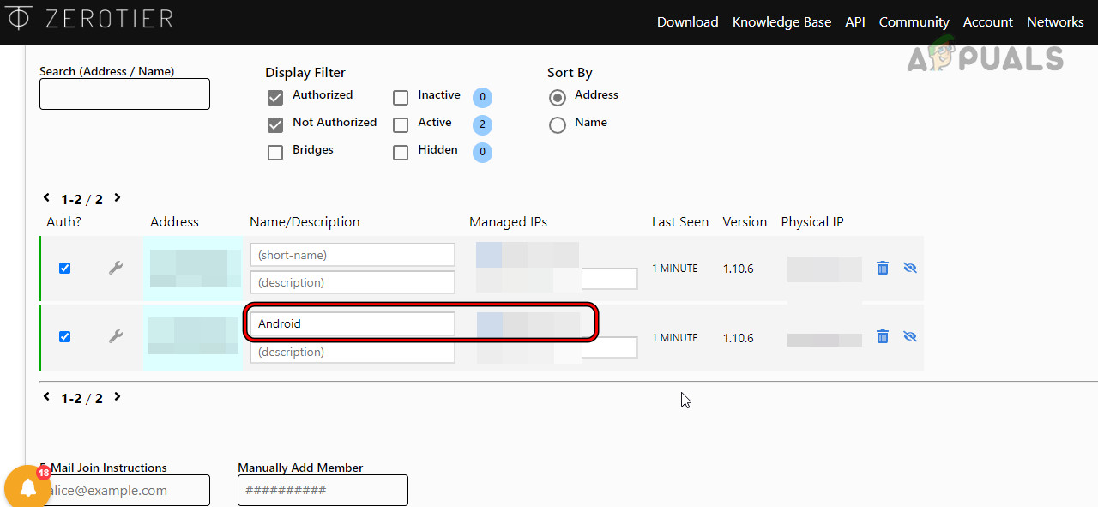Open the Community page link
1098x507 pixels.
914,21
